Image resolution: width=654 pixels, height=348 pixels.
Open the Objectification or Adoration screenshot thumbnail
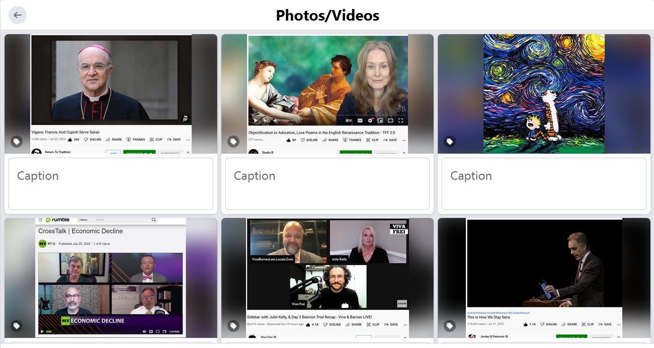pos(328,94)
